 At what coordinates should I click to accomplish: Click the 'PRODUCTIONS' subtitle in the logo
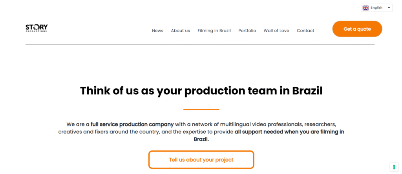tap(36, 31)
